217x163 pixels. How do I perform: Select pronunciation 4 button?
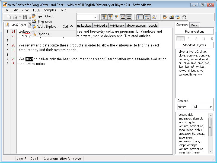click(204, 39)
